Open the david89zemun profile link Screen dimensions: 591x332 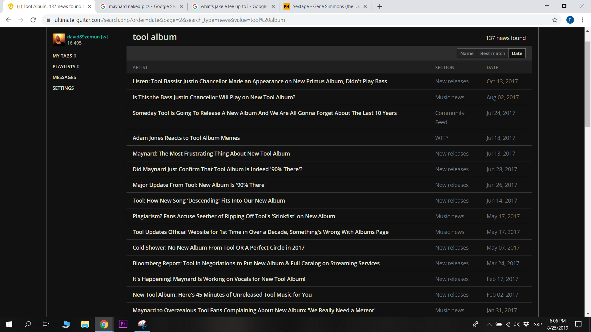(x=87, y=37)
